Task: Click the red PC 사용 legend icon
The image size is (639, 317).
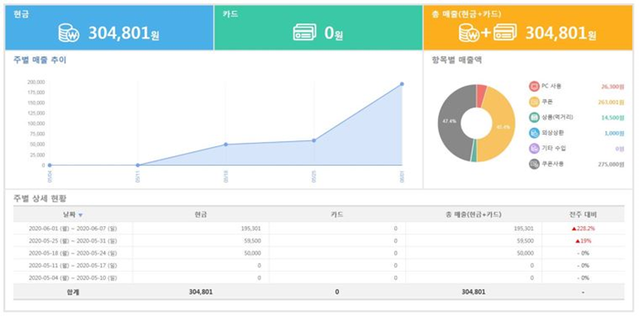Action: tap(534, 87)
